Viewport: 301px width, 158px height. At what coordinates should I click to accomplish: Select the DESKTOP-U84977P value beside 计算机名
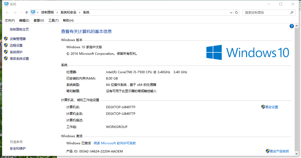point(121,107)
